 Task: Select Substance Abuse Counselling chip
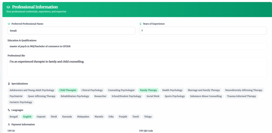206,96
